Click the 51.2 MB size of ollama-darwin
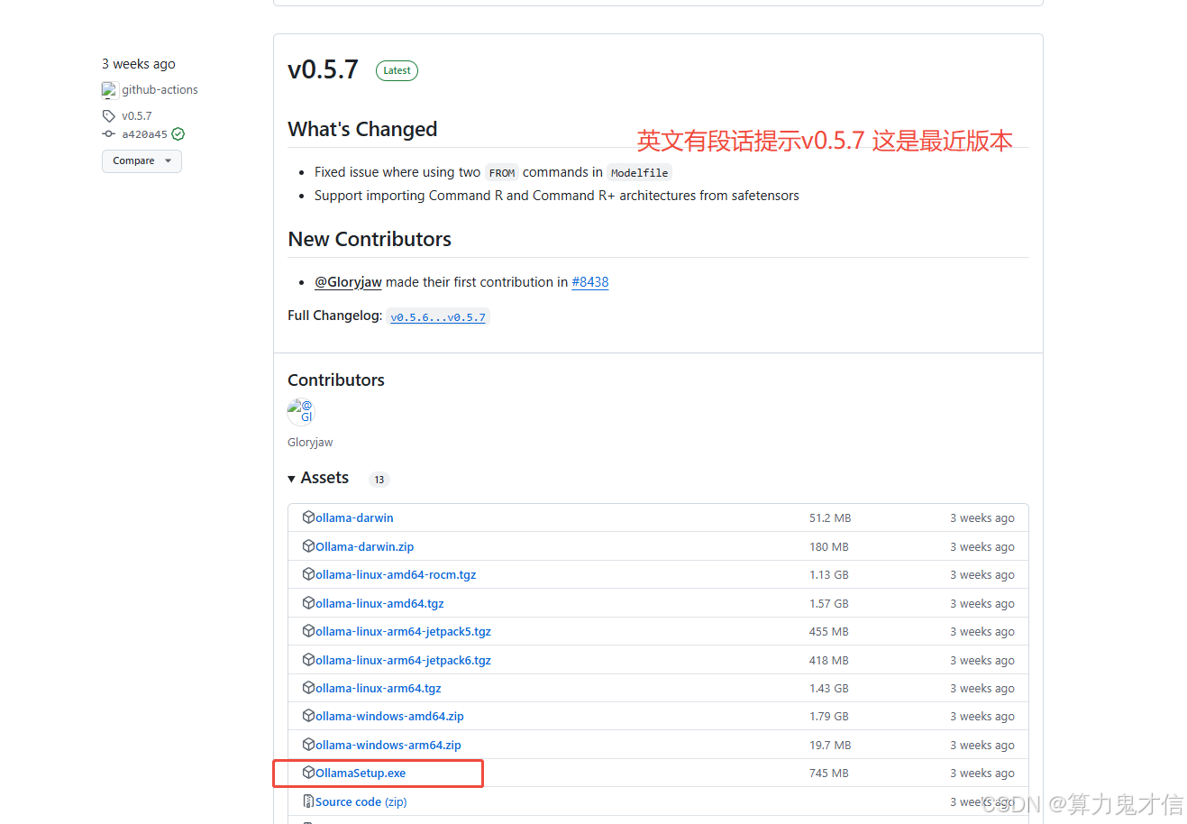The width and height of the screenshot is (1187, 824). [830, 517]
